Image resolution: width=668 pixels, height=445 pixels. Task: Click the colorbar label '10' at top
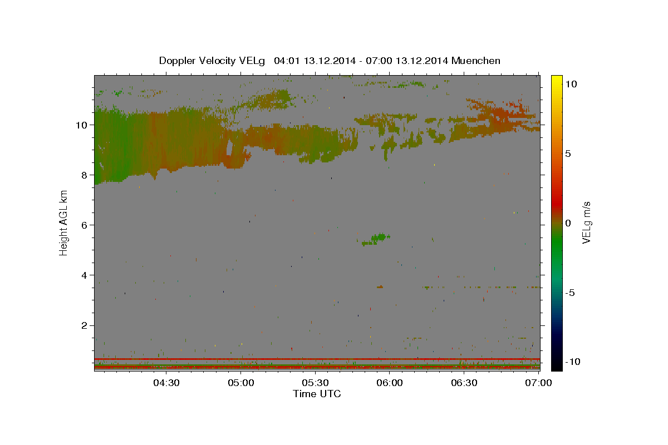(571, 84)
